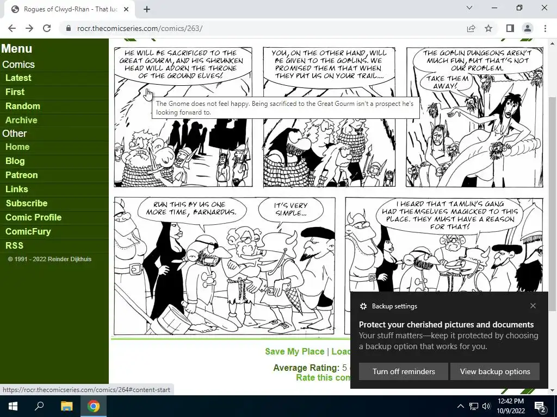The image size is (557, 417).
Task: Open the ComicFury link
Action: coord(28,231)
